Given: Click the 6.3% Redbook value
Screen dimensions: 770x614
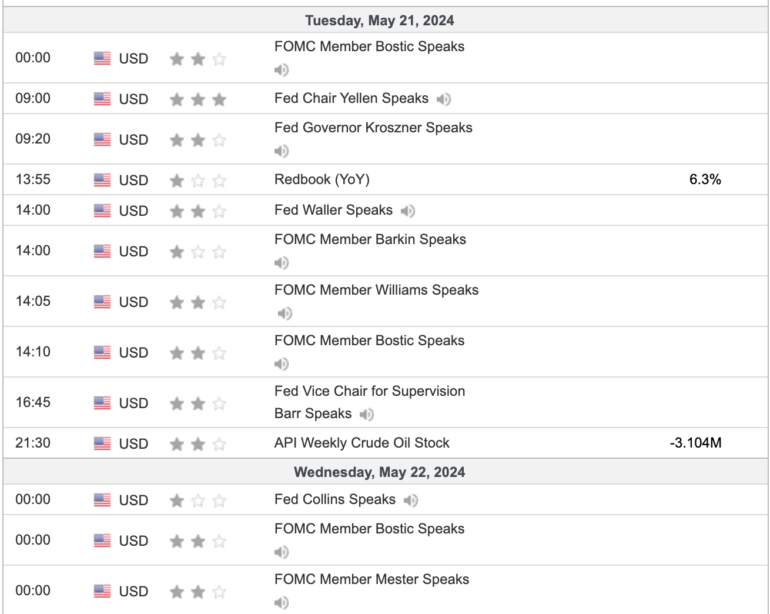Looking at the screenshot, I should click(x=705, y=179).
